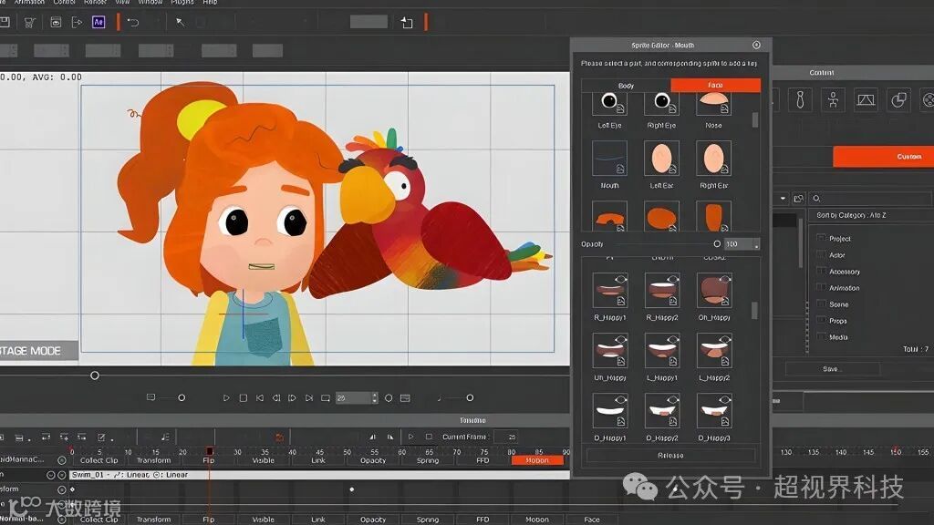The height and width of the screenshot is (525, 934).
Task: Click the tie-shaped accessory icon in Content panel
Action: tap(800, 99)
